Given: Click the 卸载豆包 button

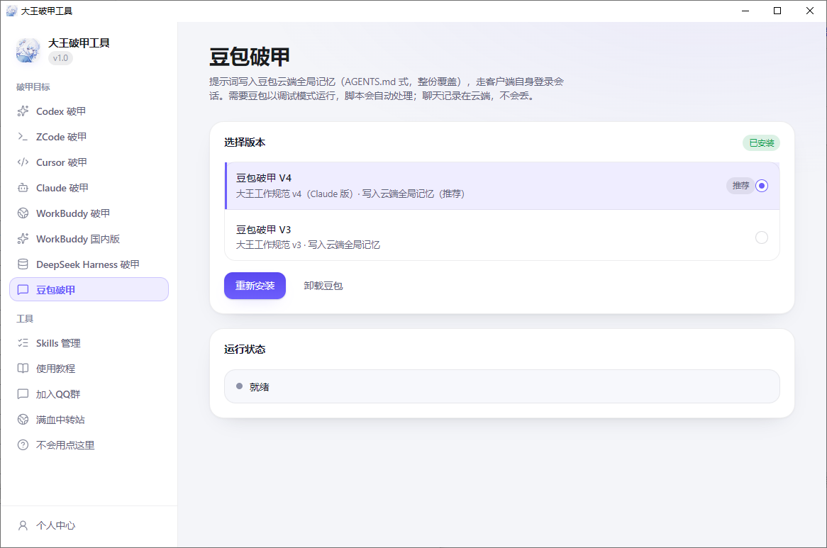Looking at the screenshot, I should click(323, 286).
